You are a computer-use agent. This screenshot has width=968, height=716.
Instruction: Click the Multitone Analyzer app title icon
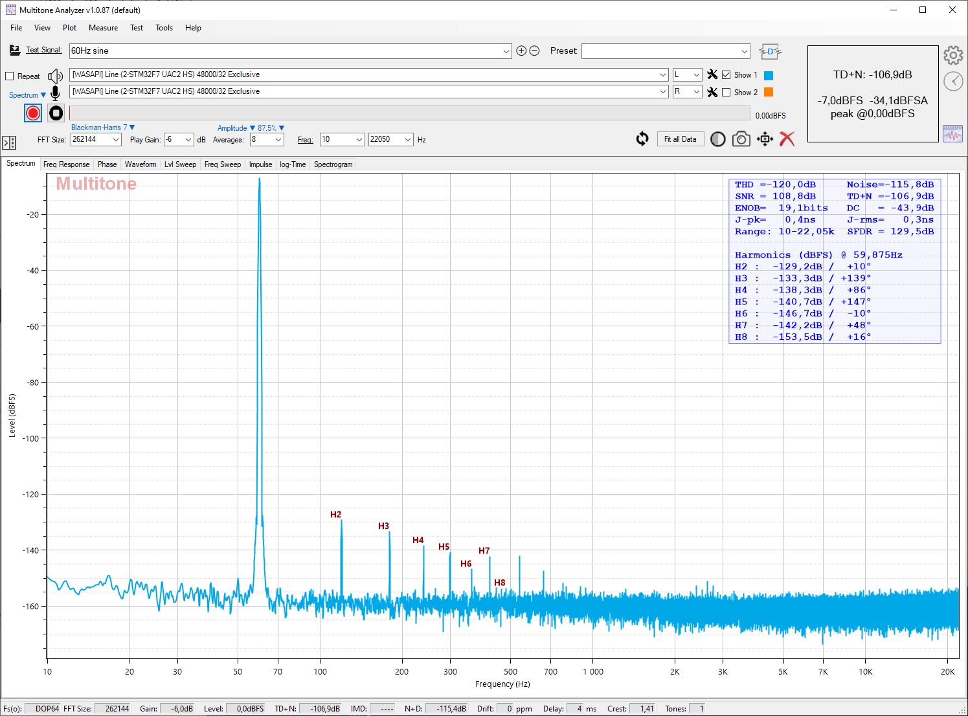pos(10,10)
